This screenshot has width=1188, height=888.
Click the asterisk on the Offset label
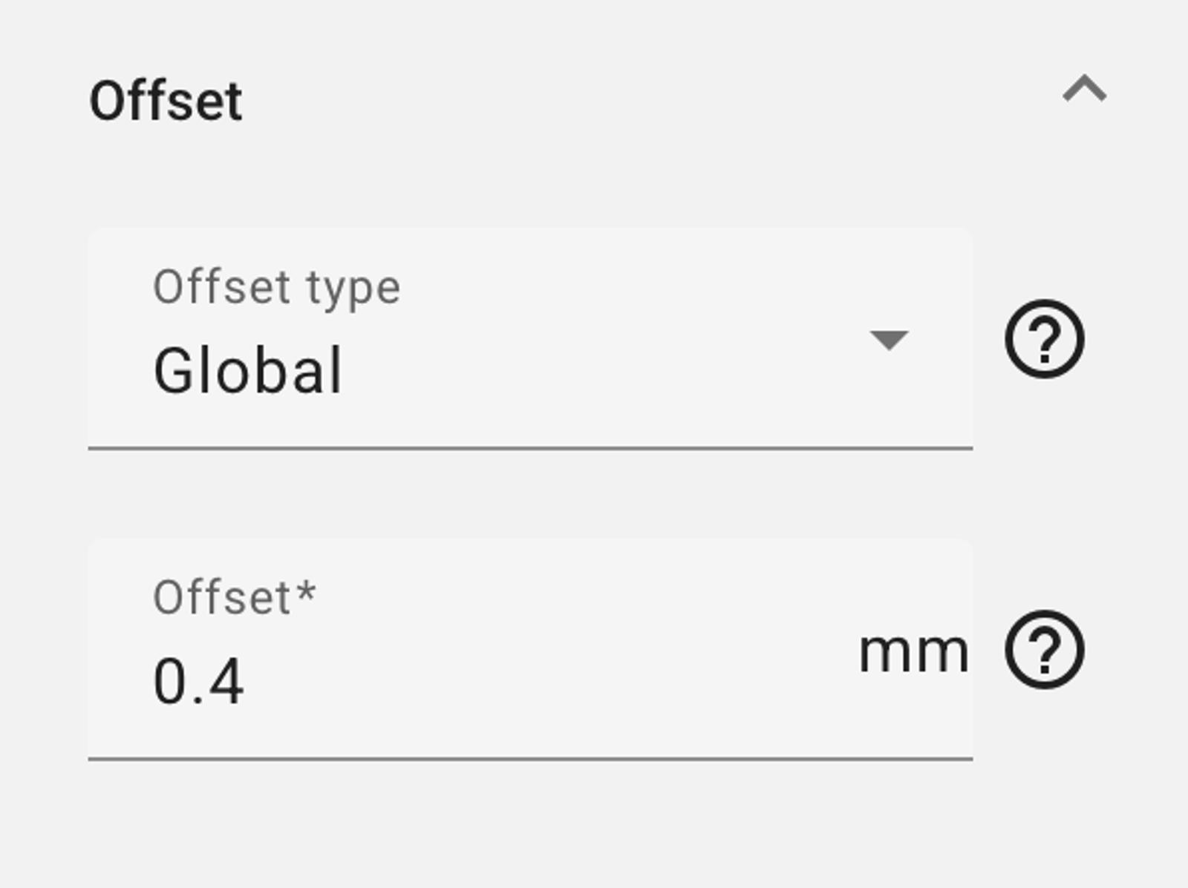306,591
